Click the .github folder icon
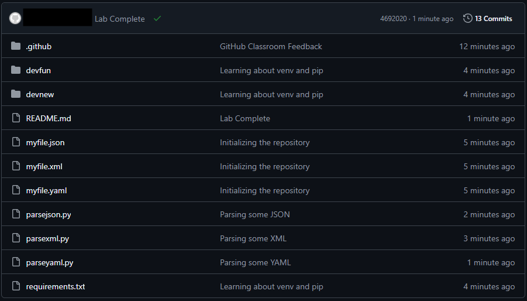 click(x=16, y=46)
